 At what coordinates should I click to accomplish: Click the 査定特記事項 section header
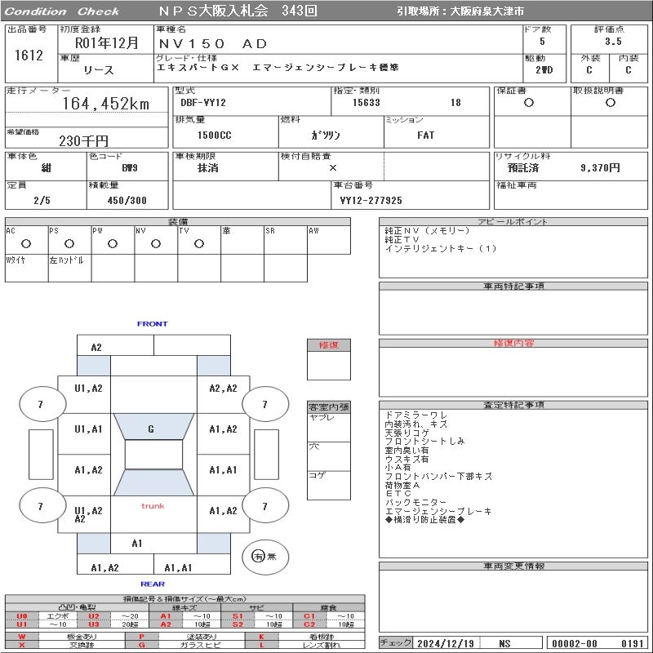click(513, 405)
